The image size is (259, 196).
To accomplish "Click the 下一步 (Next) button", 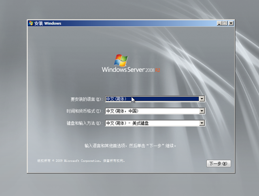I will pos(219,164).
